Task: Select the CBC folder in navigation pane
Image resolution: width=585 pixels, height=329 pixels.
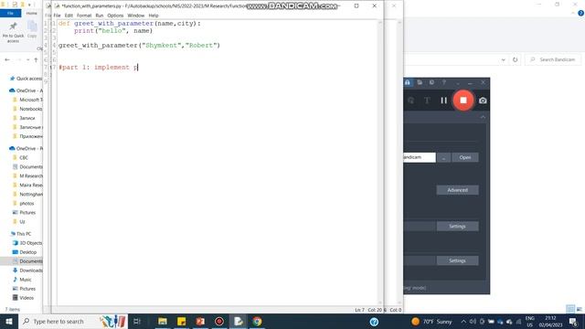Action: [21, 157]
